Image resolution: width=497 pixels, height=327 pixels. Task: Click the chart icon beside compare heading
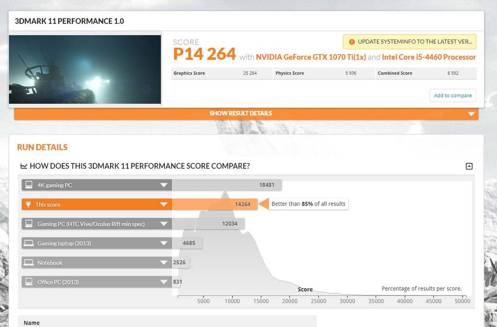[24, 166]
